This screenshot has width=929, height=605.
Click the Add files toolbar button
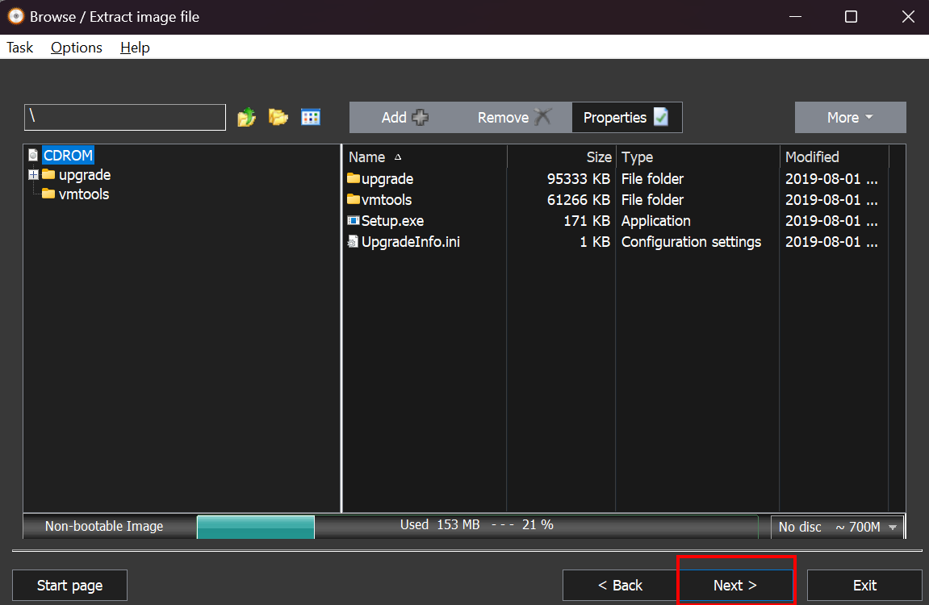click(404, 118)
